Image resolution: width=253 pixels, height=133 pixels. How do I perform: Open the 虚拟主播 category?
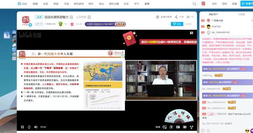[114, 4]
